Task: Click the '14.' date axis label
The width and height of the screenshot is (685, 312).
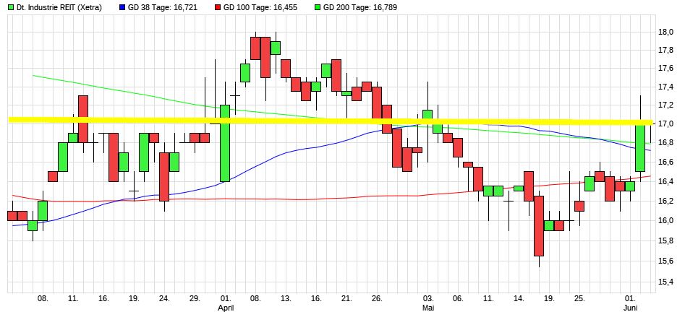Action: pos(519,299)
